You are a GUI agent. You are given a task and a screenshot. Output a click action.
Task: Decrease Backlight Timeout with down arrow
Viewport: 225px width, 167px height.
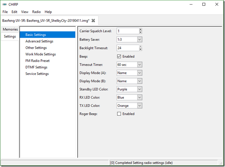click(x=140, y=50)
